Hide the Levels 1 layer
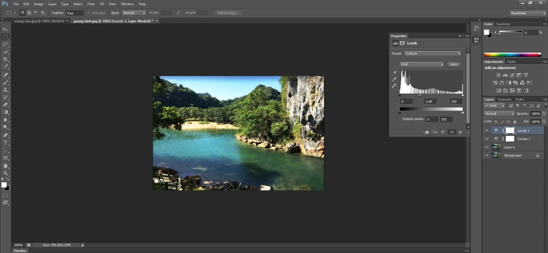Viewport: 548px width, 253px height. (487, 131)
